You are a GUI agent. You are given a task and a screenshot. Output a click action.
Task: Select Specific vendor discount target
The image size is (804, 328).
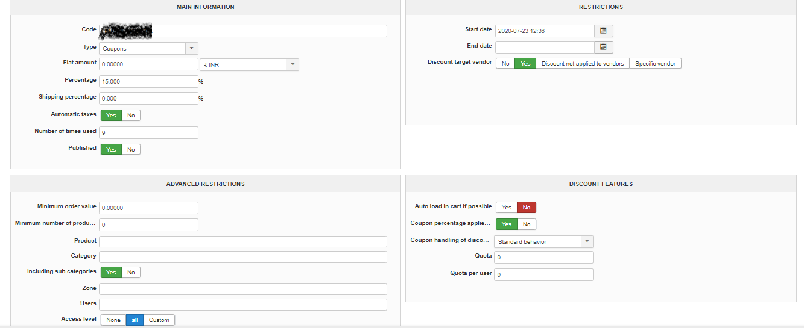(655, 63)
